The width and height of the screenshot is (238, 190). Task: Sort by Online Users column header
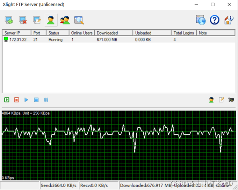click(x=82, y=33)
